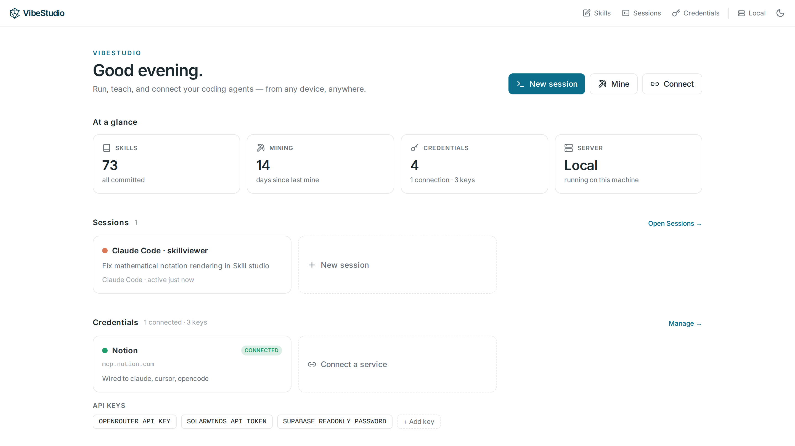Image resolution: width=795 pixels, height=446 pixels.
Task: Click the key icon on the Credentials card
Action: (414, 148)
